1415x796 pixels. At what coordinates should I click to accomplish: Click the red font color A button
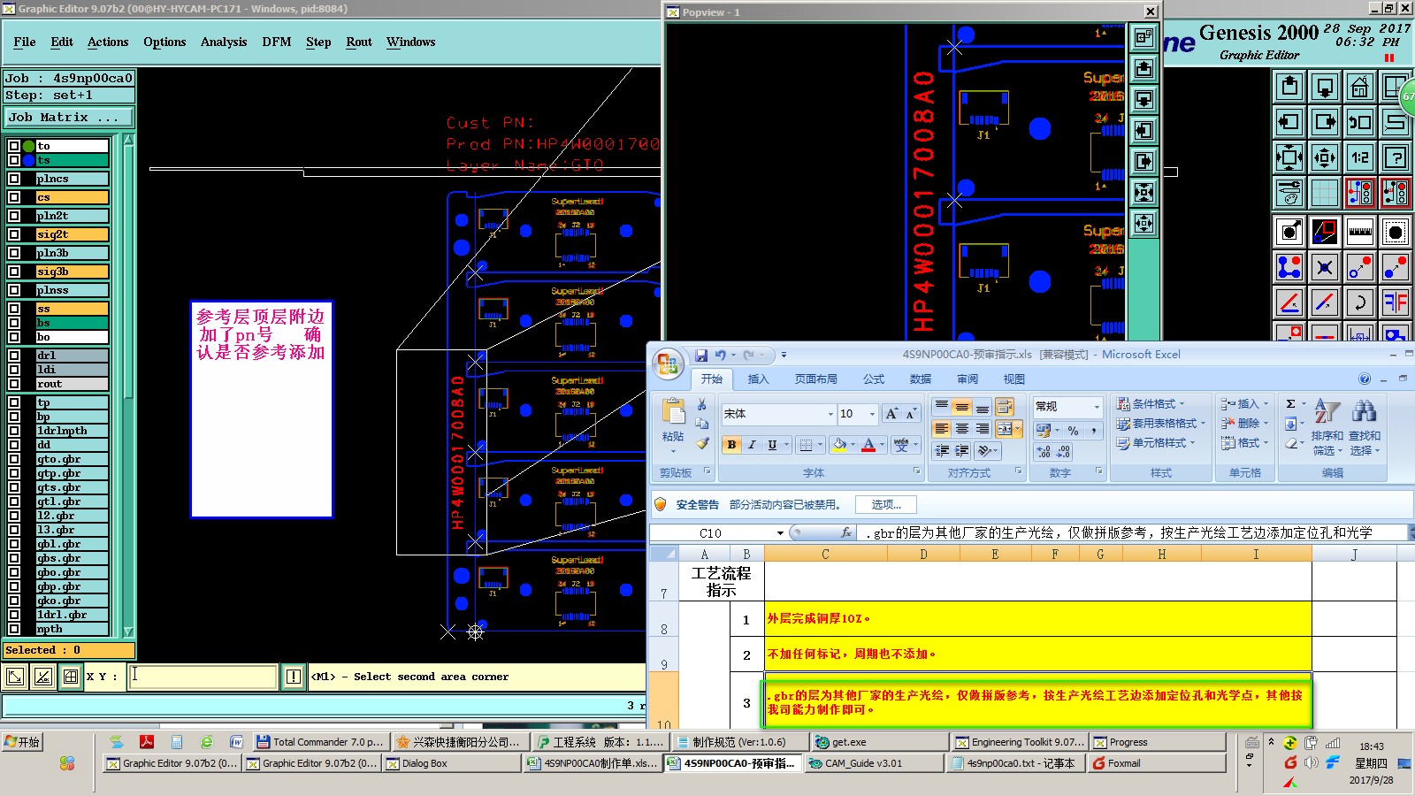868,445
